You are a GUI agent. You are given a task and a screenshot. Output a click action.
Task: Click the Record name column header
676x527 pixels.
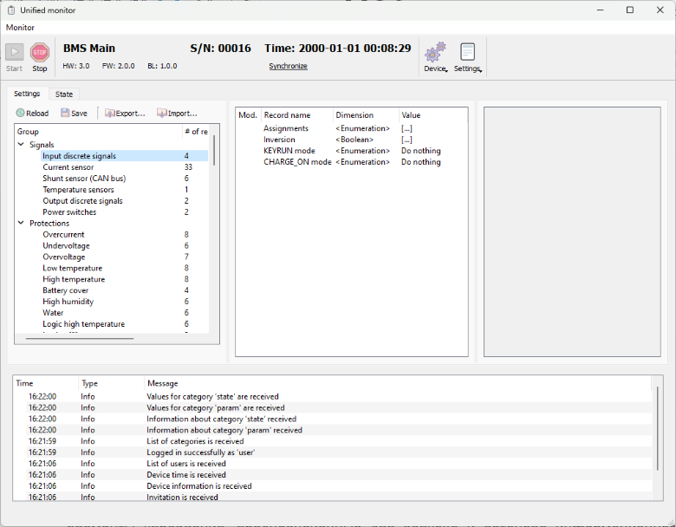tap(296, 115)
